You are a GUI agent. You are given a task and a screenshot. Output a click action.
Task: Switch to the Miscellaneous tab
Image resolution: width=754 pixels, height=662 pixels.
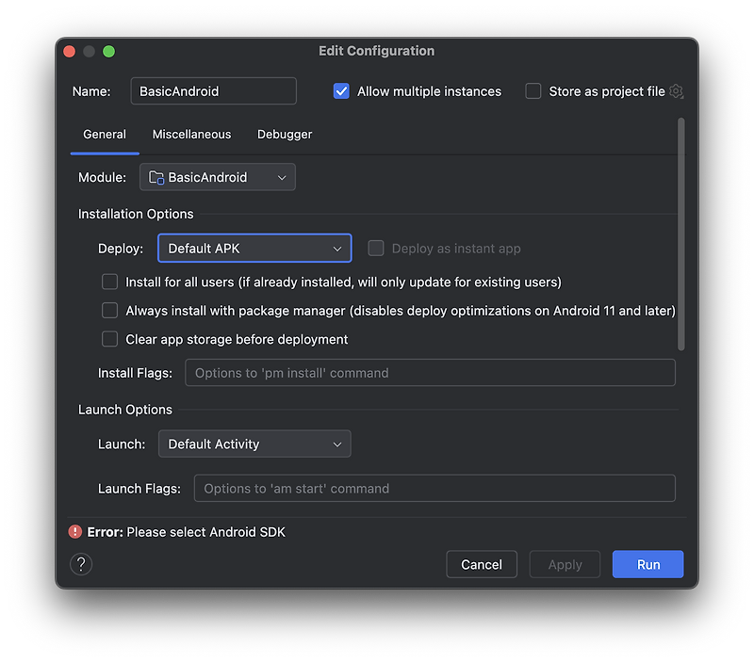[191, 135]
